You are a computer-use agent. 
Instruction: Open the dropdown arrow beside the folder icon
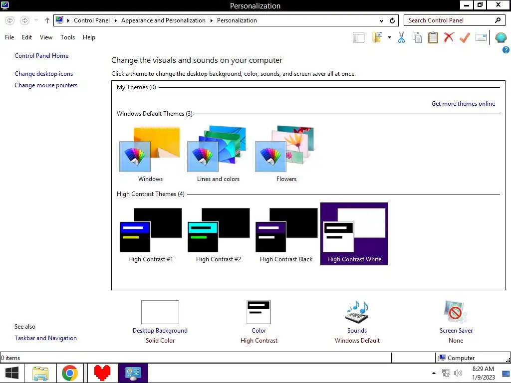(389, 37)
